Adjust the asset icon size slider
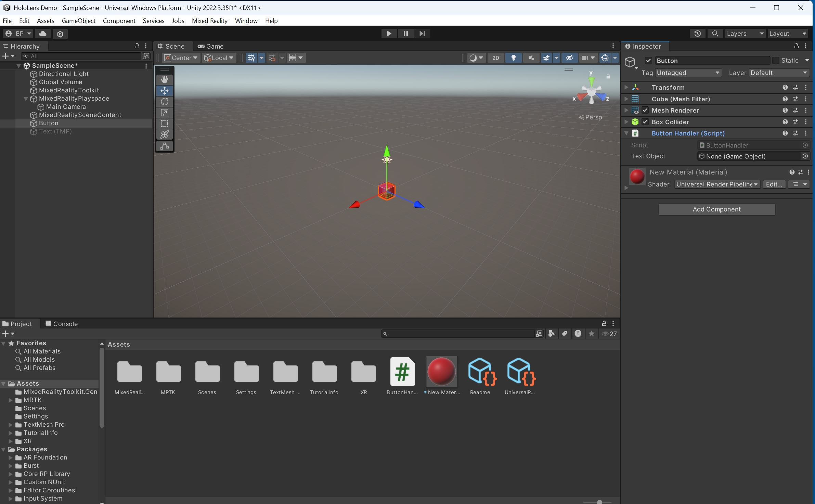This screenshot has width=815, height=504. point(599,502)
